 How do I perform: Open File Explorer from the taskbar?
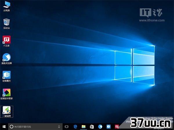[84, 127]
